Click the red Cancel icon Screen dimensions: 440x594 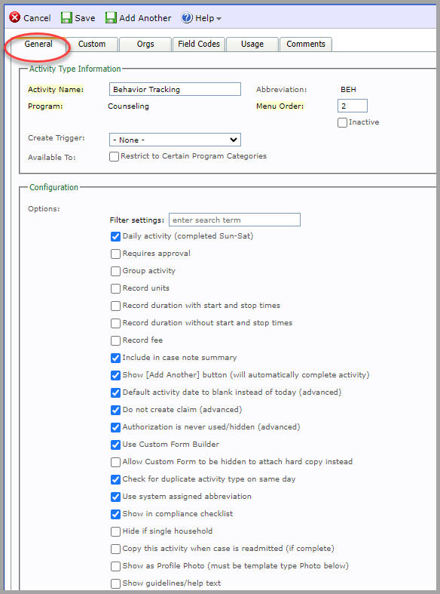click(15, 17)
